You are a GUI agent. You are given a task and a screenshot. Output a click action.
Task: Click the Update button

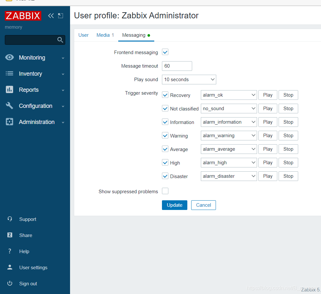tap(174, 205)
